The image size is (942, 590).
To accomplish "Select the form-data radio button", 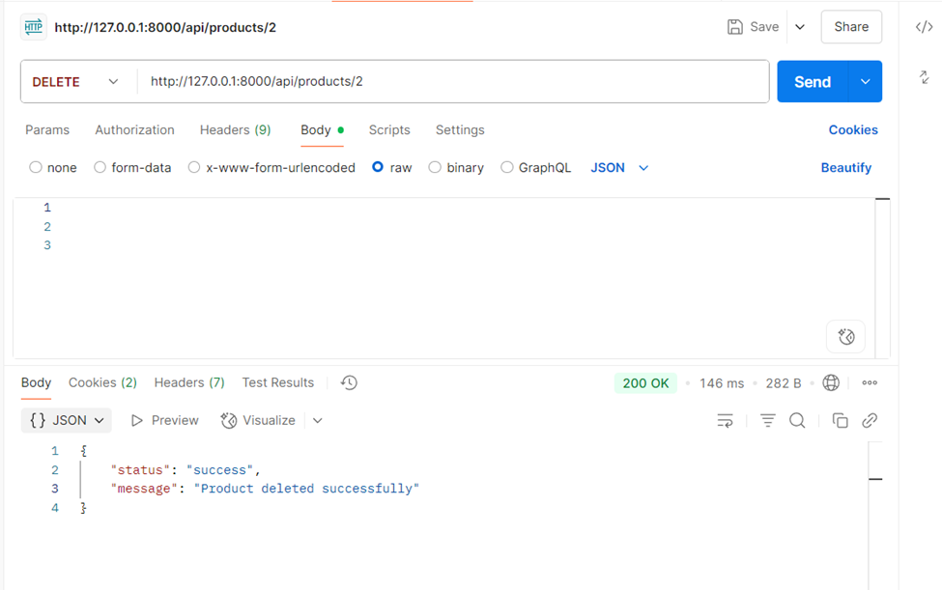I will (100, 167).
